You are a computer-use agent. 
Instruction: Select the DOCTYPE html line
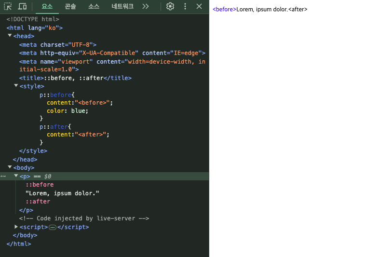[33, 19]
